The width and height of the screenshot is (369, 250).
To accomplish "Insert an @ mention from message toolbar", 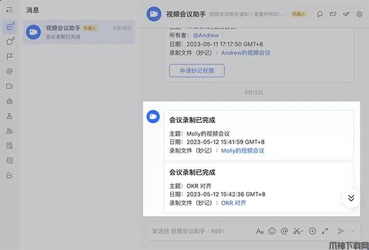I will 284,231.
